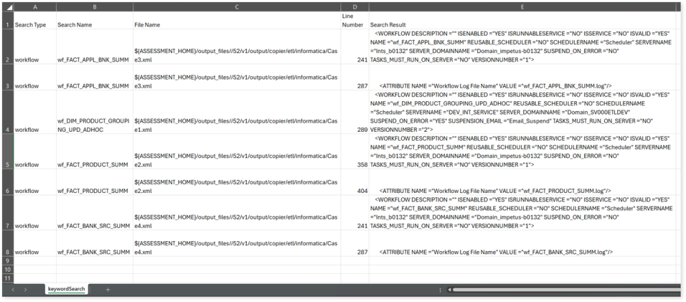Screen dimensions: 686x302
Task: Click the previous sheet navigation arrow
Action: point(13,289)
